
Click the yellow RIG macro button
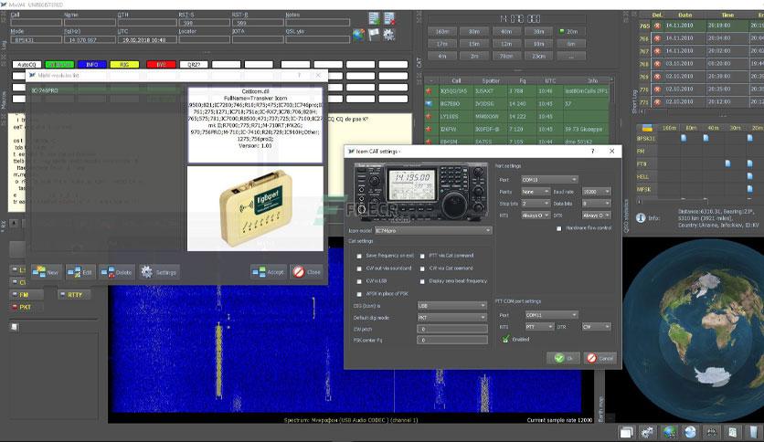124,64
